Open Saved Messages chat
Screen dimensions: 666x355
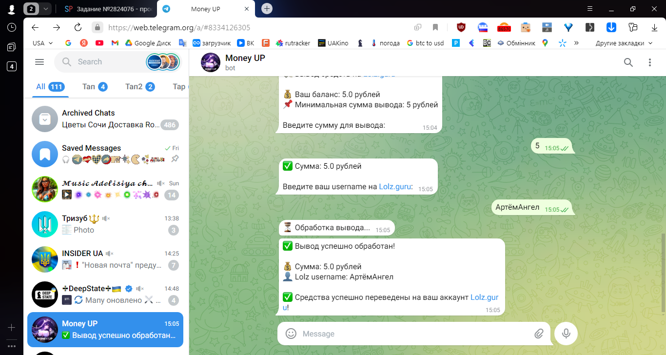tap(105, 154)
